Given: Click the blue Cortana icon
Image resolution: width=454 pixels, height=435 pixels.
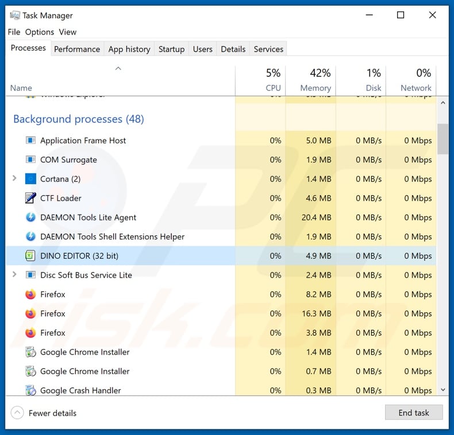Looking at the screenshot, I should click(30, 179).
